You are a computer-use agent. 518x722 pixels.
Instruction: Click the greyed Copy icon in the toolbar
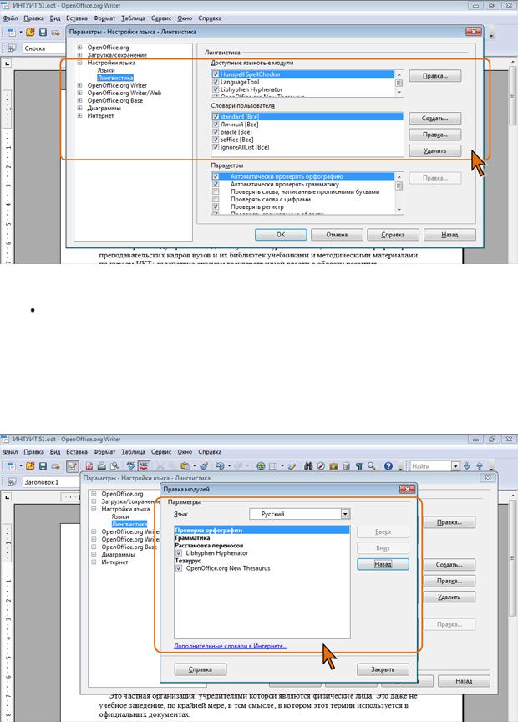coord(172,466)
